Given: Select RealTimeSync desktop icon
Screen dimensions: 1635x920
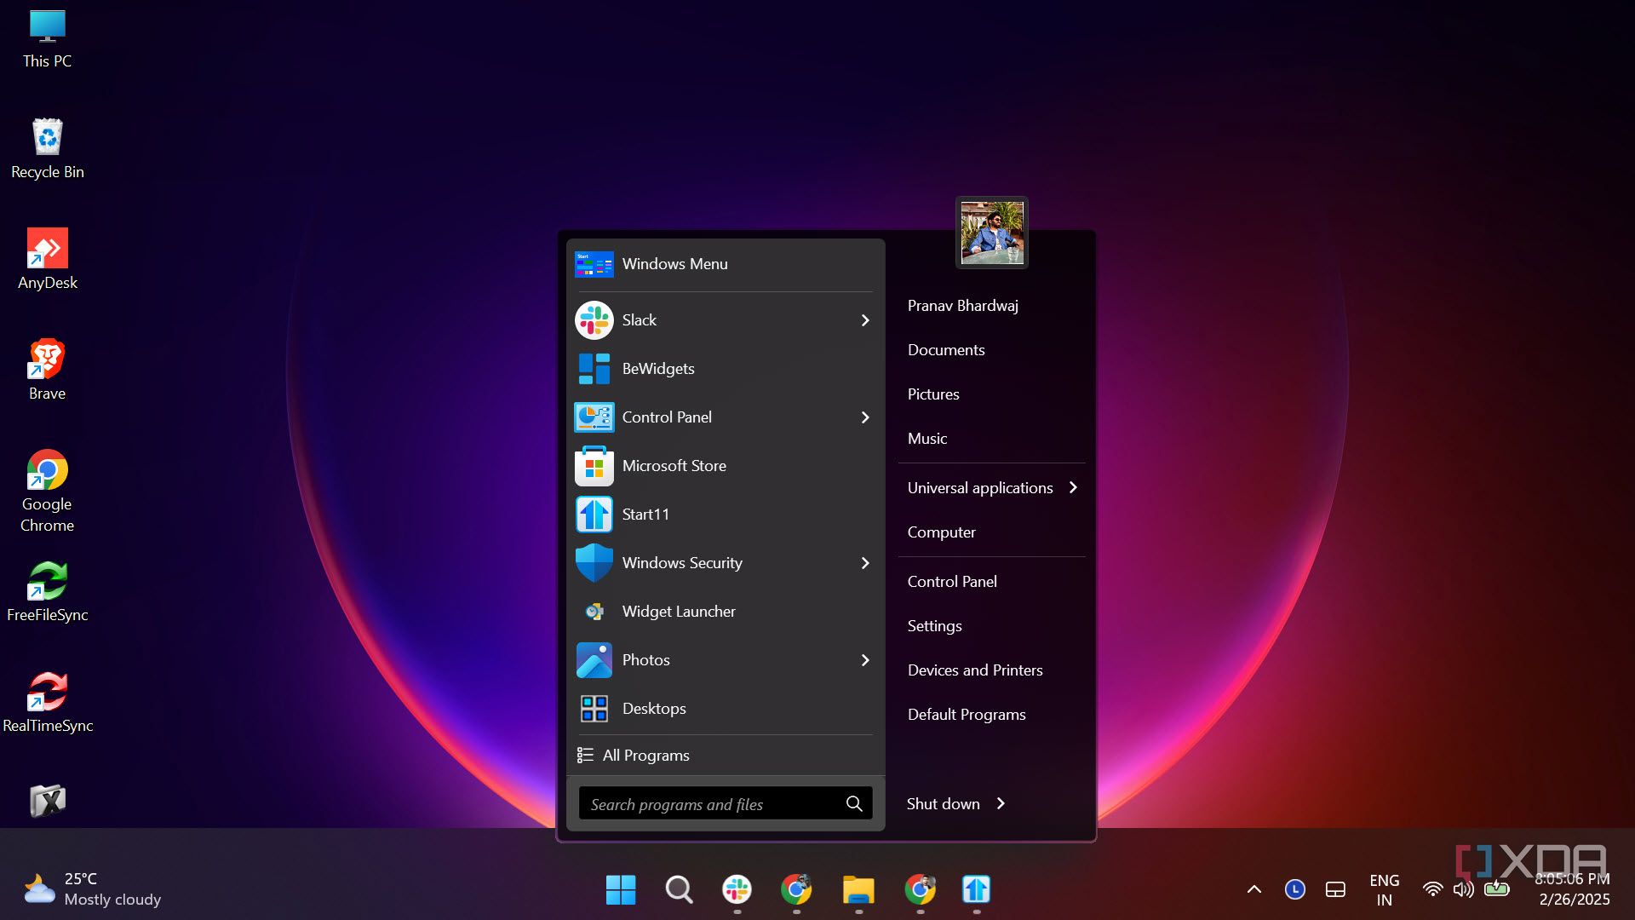Looking at the screenshot, I should coord(48,703).
